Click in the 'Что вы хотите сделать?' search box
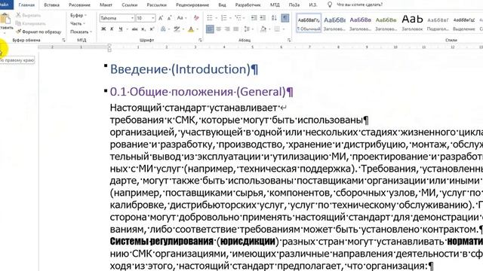 [359, 5]
